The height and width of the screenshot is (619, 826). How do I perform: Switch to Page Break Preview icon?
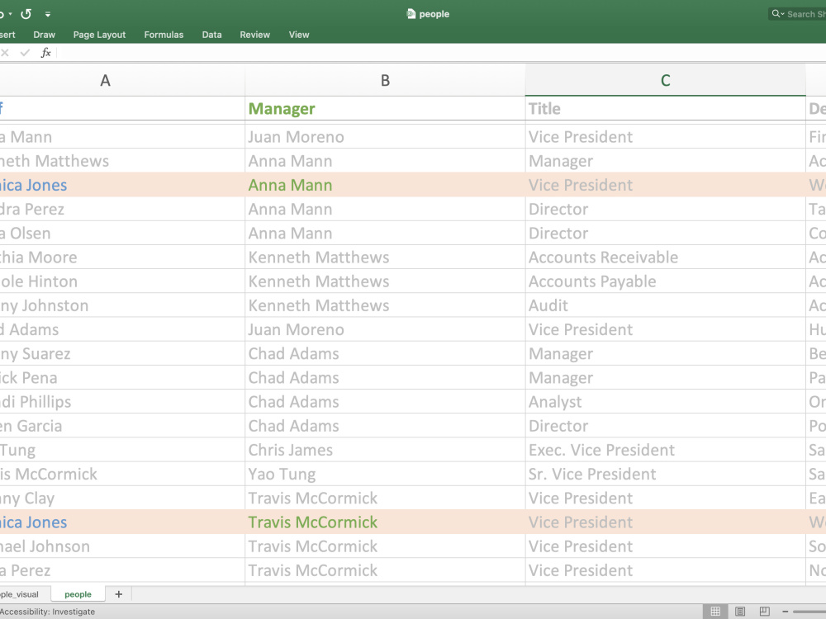click(764, 611)
